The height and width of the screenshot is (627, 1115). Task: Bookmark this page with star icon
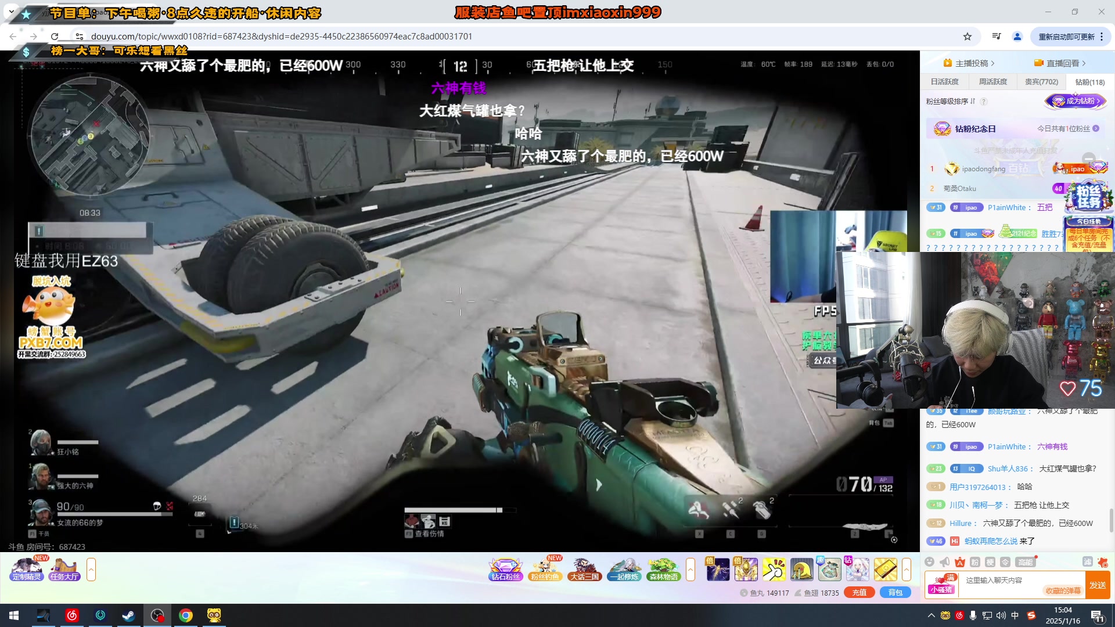tap(967, 37)
